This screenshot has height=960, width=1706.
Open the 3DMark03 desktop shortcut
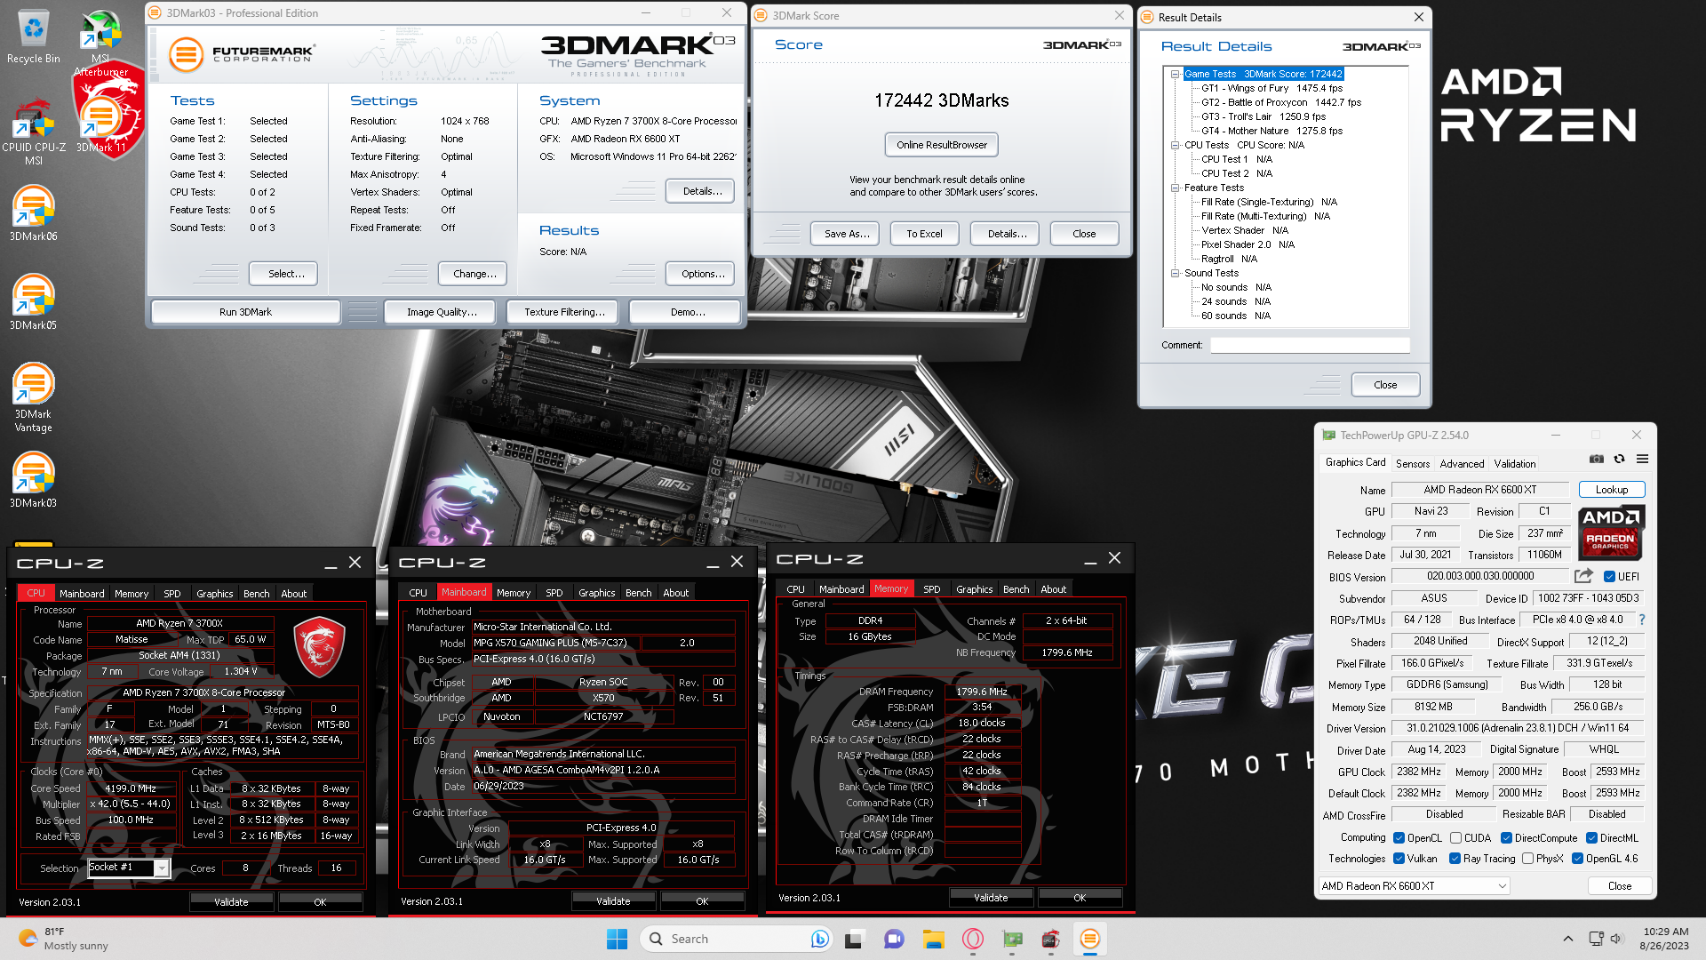(33, 480)
